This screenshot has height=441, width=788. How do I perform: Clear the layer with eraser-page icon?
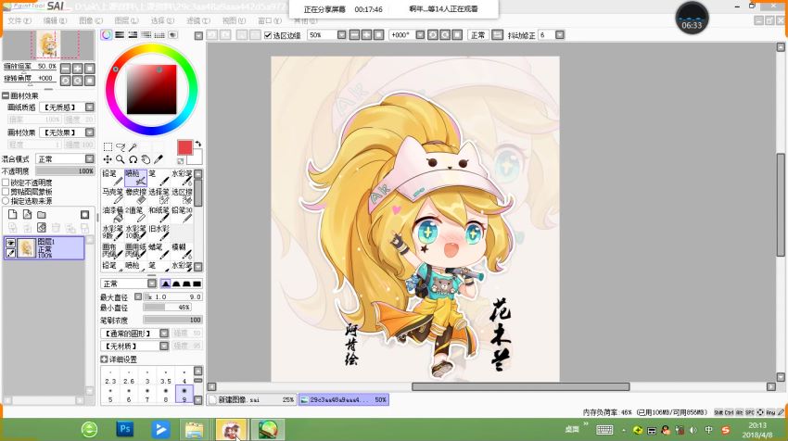pos(42,228)
